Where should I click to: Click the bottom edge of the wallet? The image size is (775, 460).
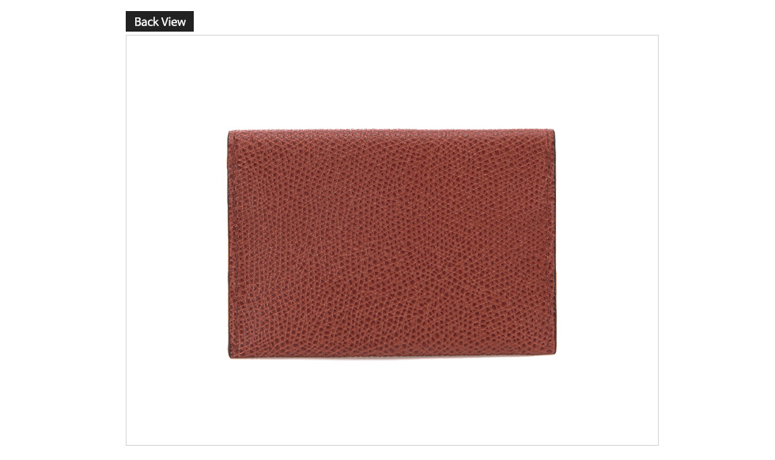(392, 355)
